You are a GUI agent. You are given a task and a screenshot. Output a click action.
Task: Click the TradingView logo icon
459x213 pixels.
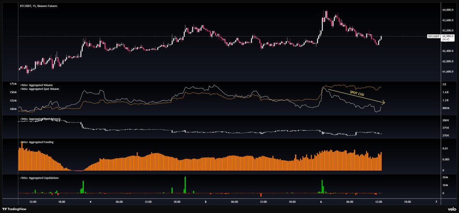tap(4, 209)
